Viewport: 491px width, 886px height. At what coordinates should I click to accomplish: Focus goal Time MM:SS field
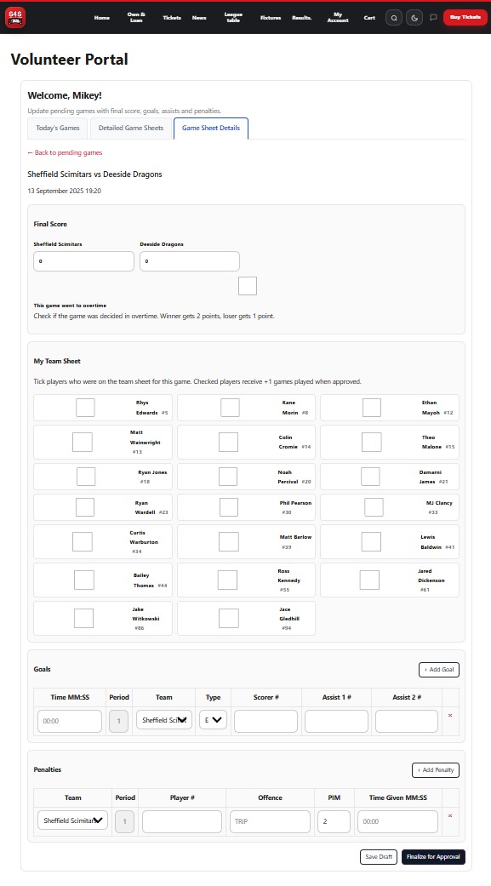click(70, 721)
